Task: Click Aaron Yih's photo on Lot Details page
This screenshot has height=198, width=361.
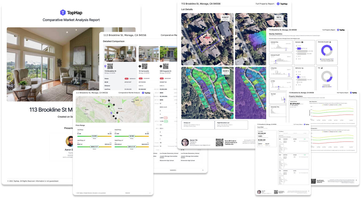Action: tap(185, 142)
